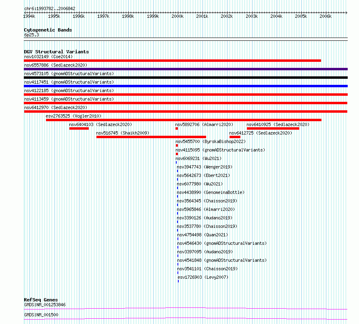Click nsv3537780 (Chaisson2019) label

pos(207,226)
